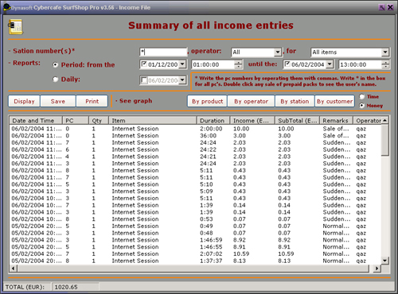
Task: Select the row with income 8.92
Action: pos(195,240)
